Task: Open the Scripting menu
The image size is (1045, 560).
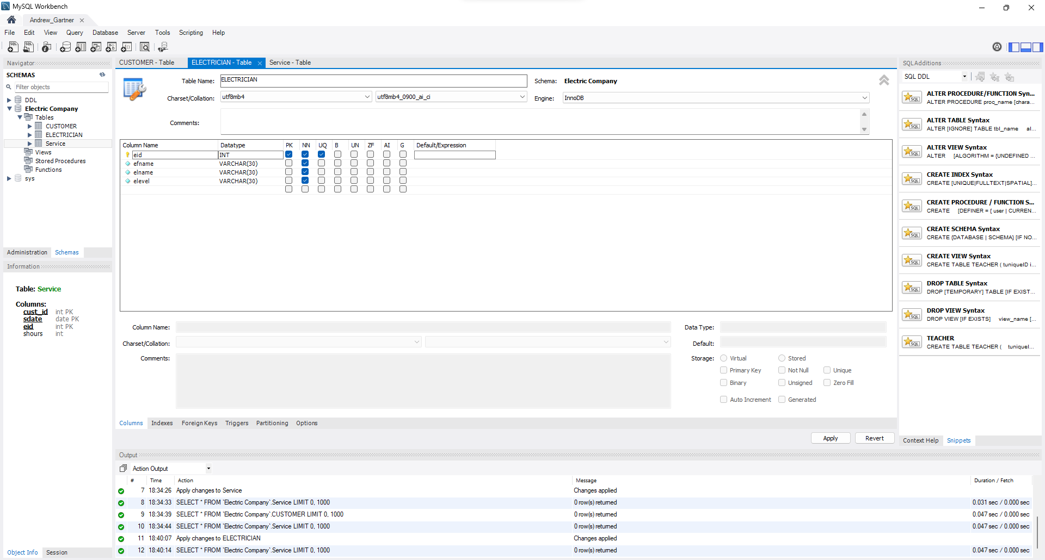Action: click(191, 33)
